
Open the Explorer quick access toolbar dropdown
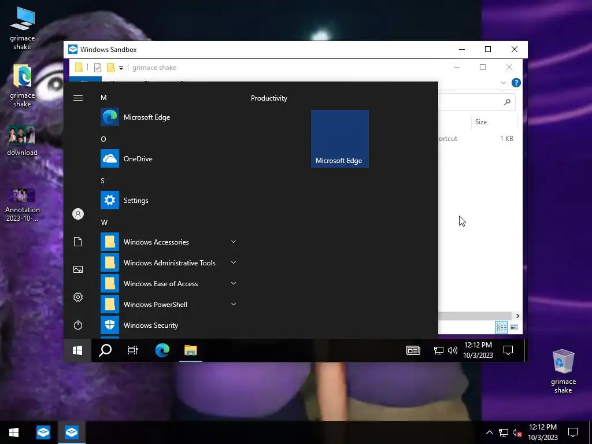pos(121,68)
